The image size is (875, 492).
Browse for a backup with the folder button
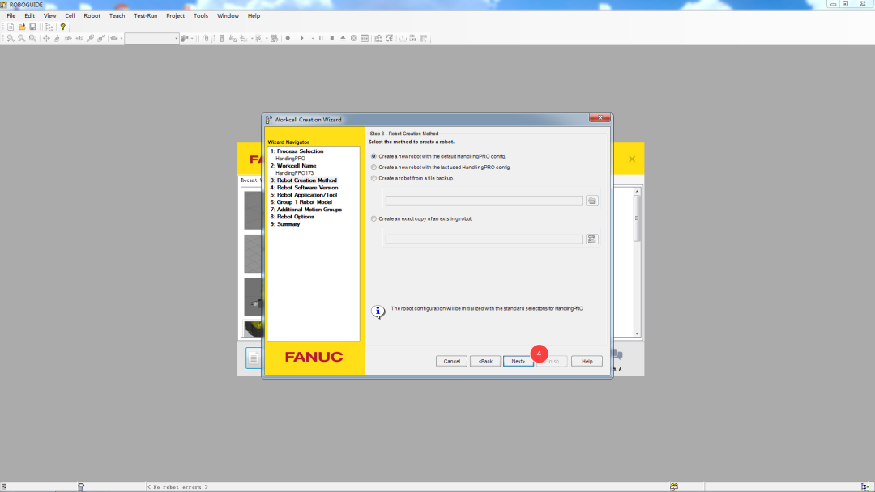tap(592, 201)
